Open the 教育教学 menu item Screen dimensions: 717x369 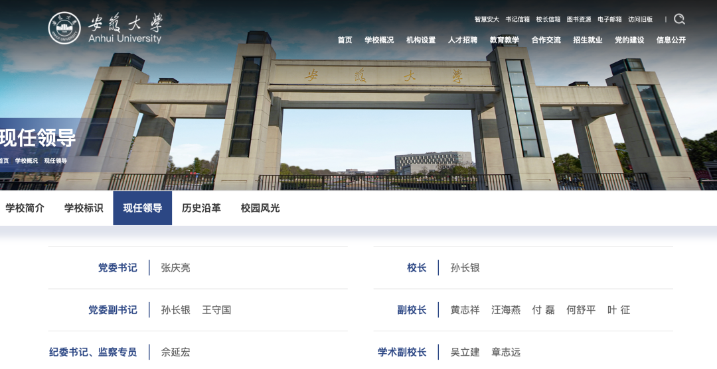[x=505, y=40]
